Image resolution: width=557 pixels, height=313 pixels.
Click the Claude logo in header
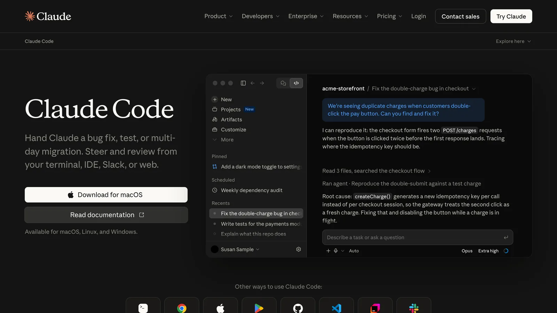pos(48,16)
